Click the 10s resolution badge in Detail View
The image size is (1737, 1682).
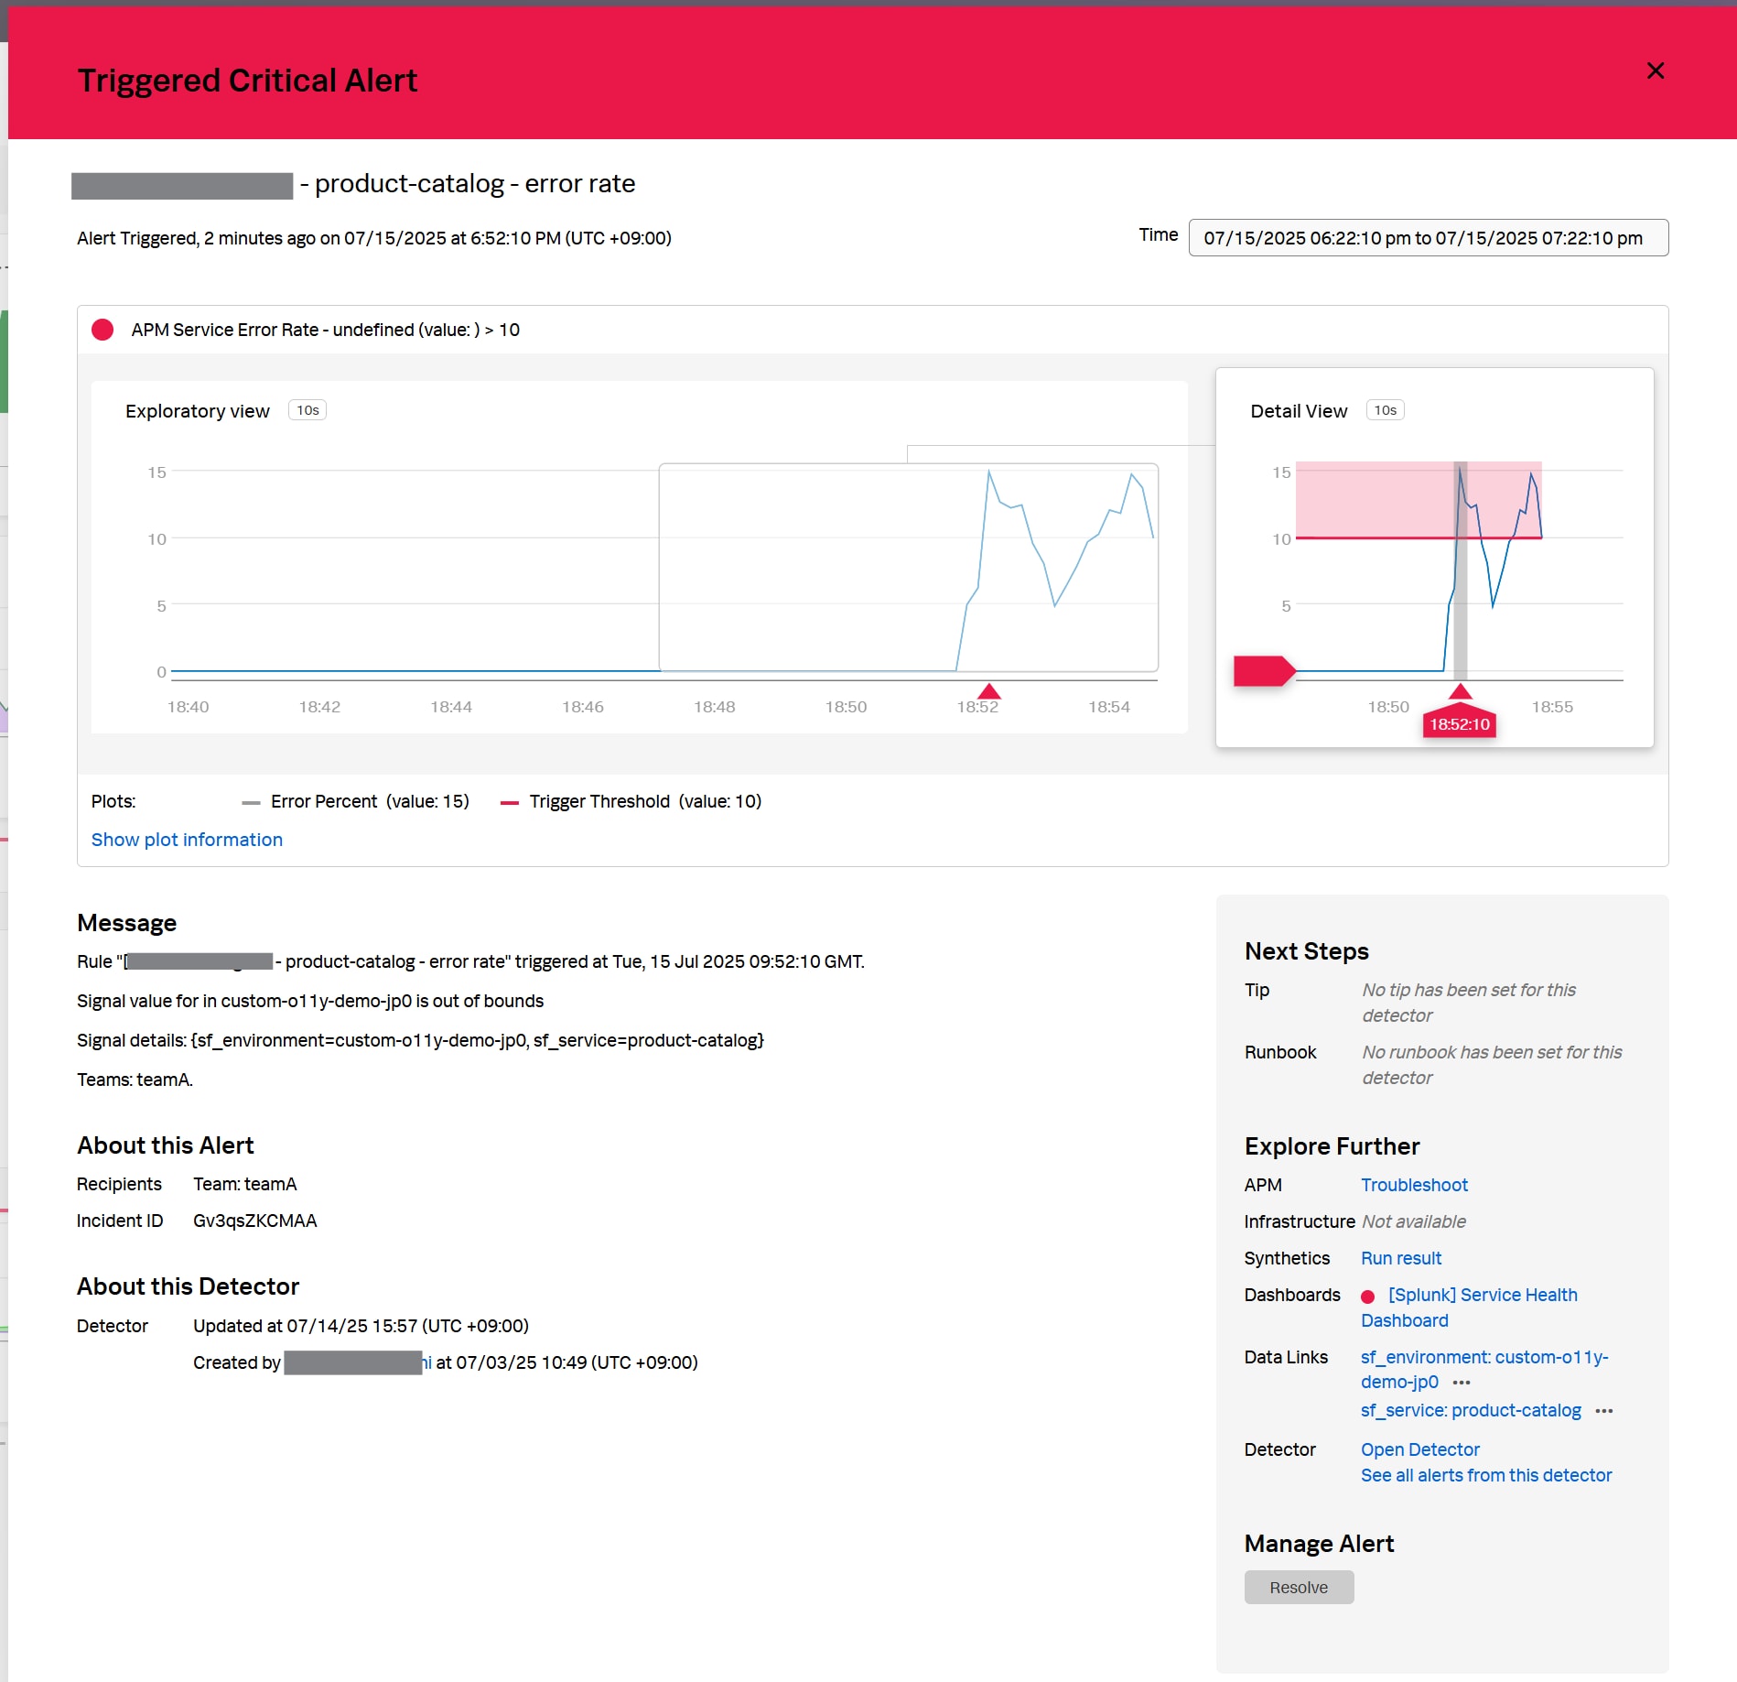(x=1385, y=410)
